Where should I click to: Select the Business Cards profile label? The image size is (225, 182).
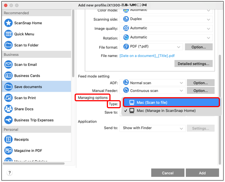click(27, 76)
